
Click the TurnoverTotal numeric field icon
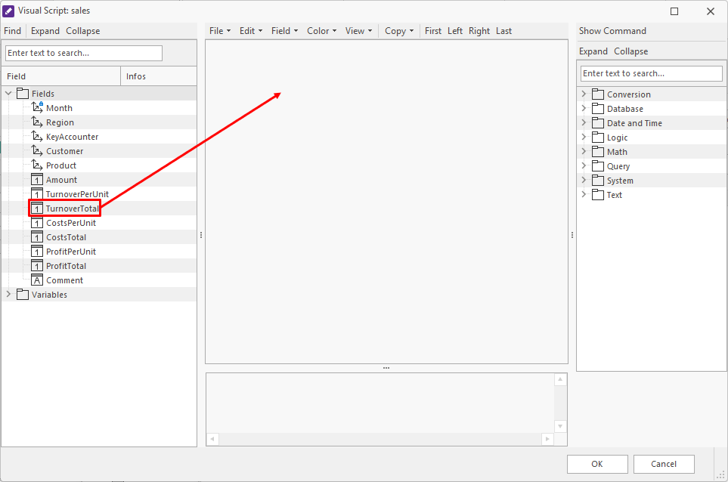(x=37, y=209)
